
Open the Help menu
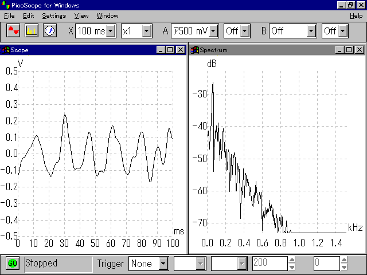356,16
